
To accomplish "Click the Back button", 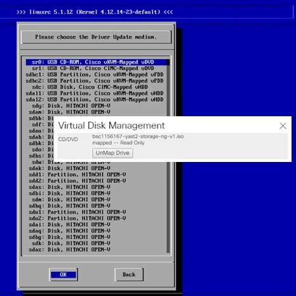I will (x=129, y=274).
